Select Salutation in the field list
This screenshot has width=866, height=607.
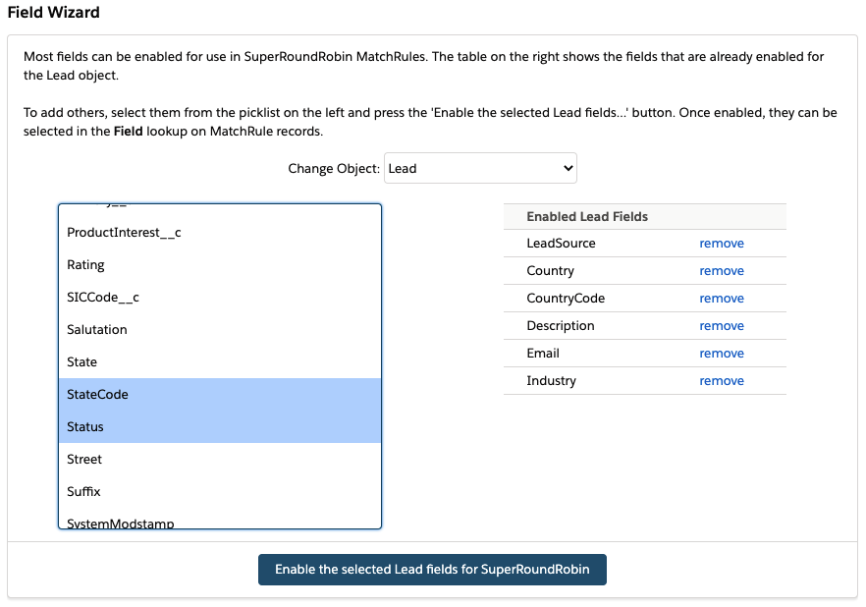tap(220, 330)
